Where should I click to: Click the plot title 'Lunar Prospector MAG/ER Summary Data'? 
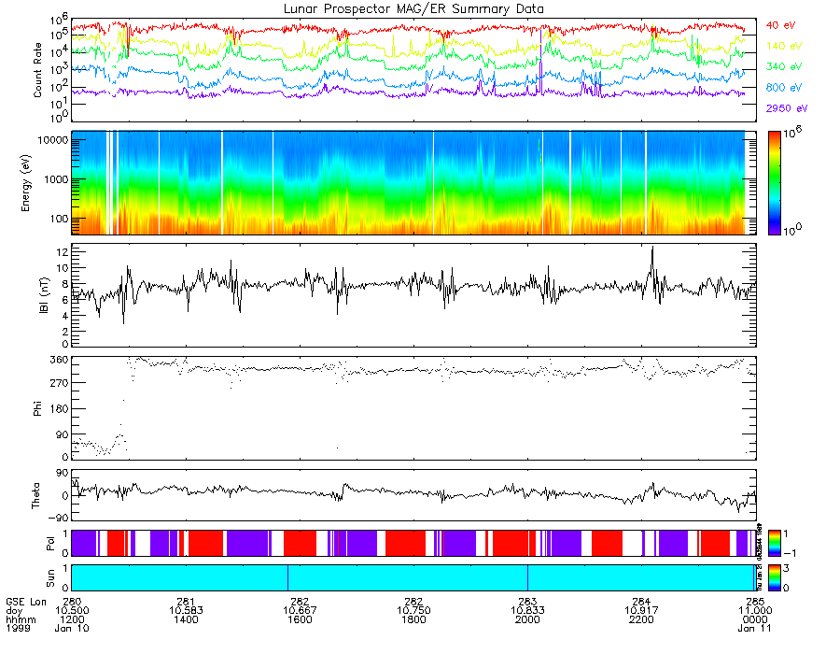(413, 8)
